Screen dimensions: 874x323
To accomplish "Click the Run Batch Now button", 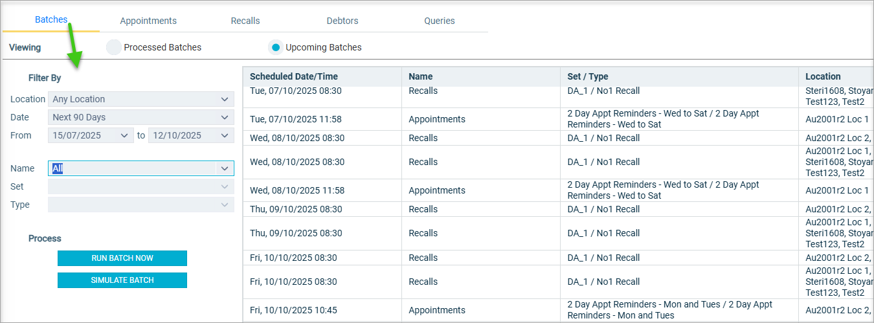I will pyautogui.click(x=122, y=258).
